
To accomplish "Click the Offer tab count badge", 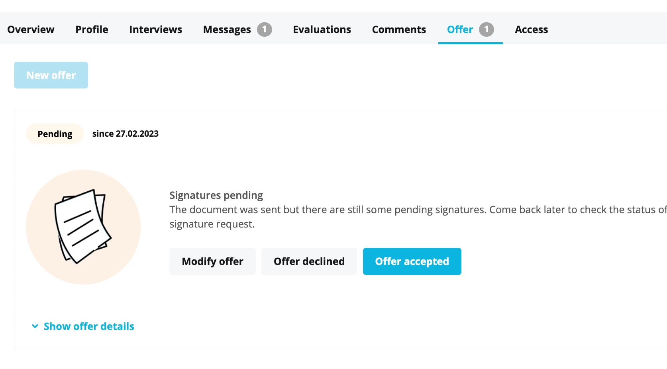I will coord(486,29).
